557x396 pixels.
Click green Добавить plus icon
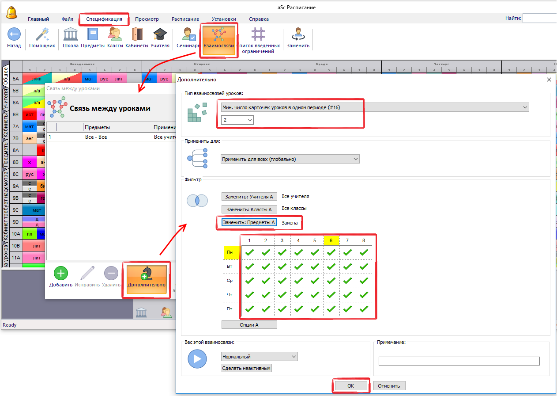(x=61, y=274)
